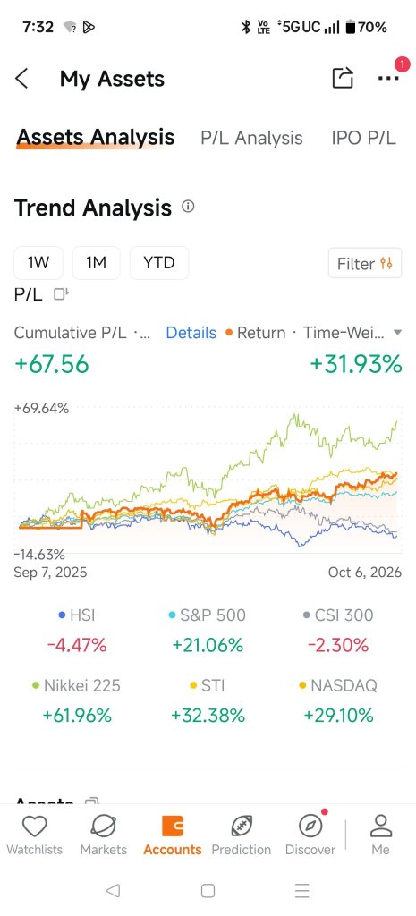The image size is (416, 916).
Task: Open the share icon in header
Action: point(343,78)
